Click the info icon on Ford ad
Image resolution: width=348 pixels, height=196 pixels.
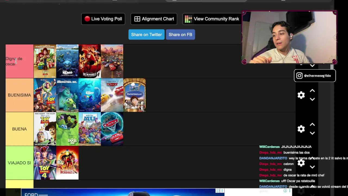[217, 191]
